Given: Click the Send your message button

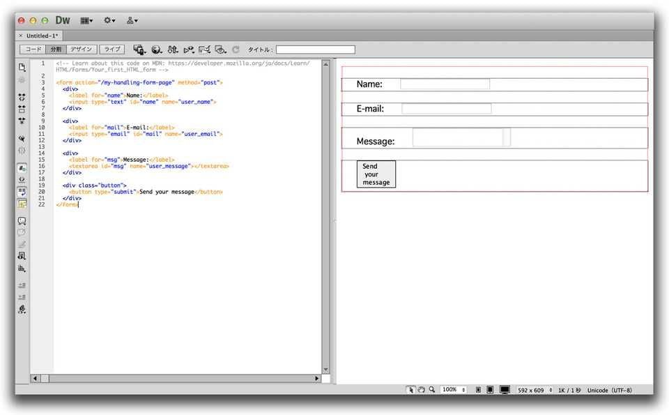Looking at the screenshot, I should 376,174.
